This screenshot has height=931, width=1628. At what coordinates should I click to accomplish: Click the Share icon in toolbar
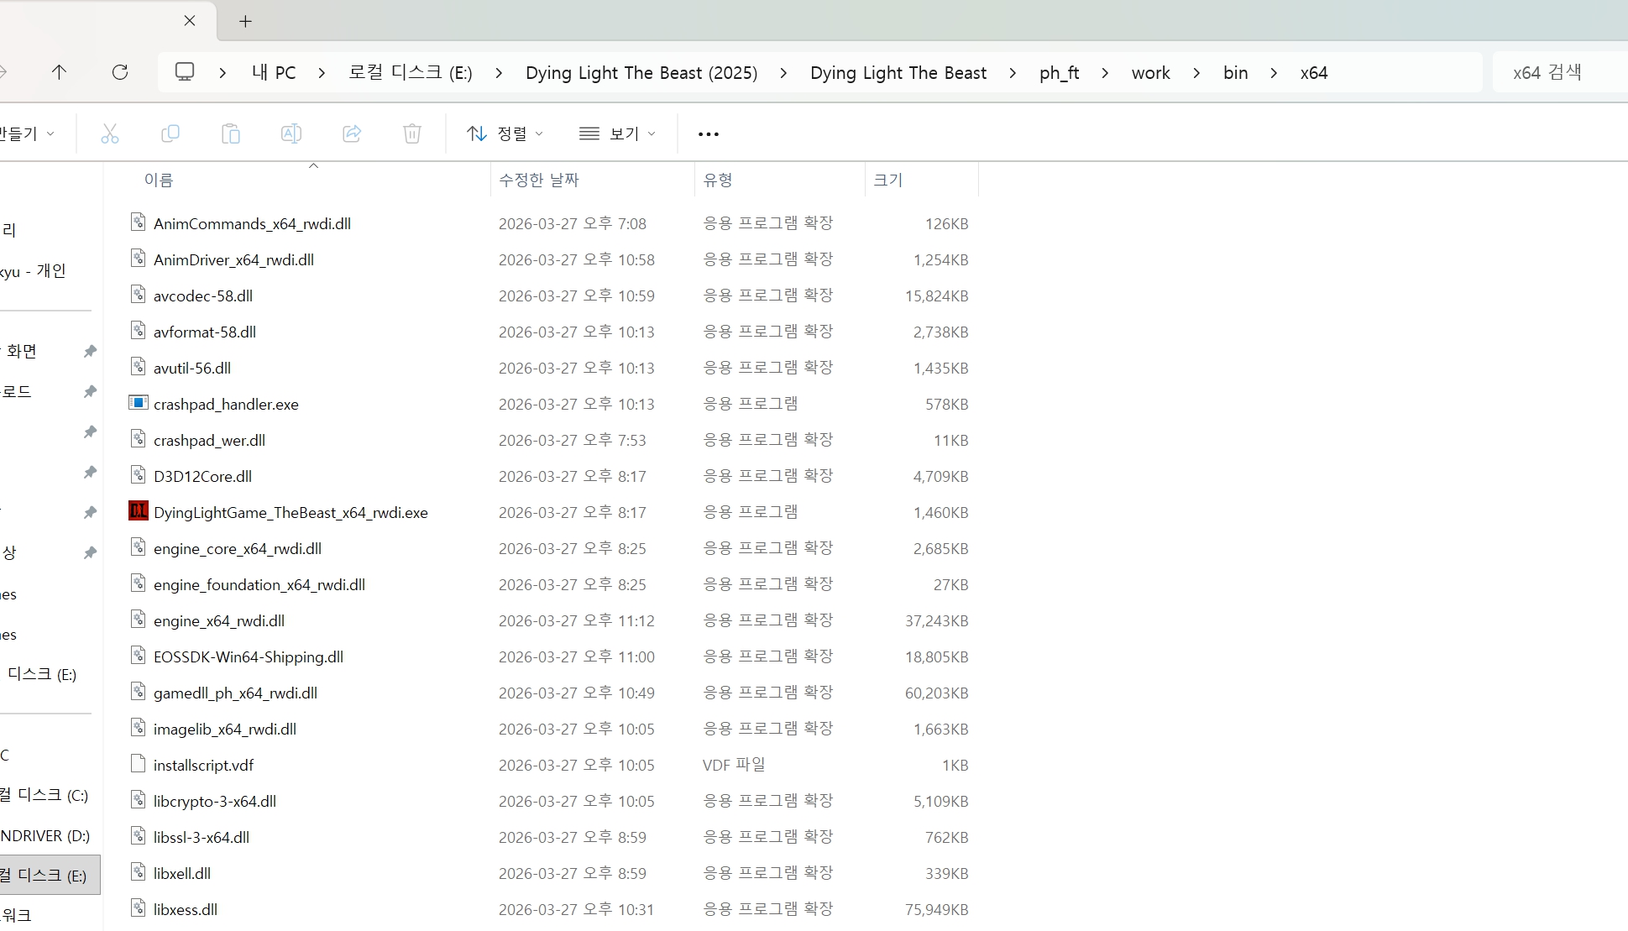[352, 133]
